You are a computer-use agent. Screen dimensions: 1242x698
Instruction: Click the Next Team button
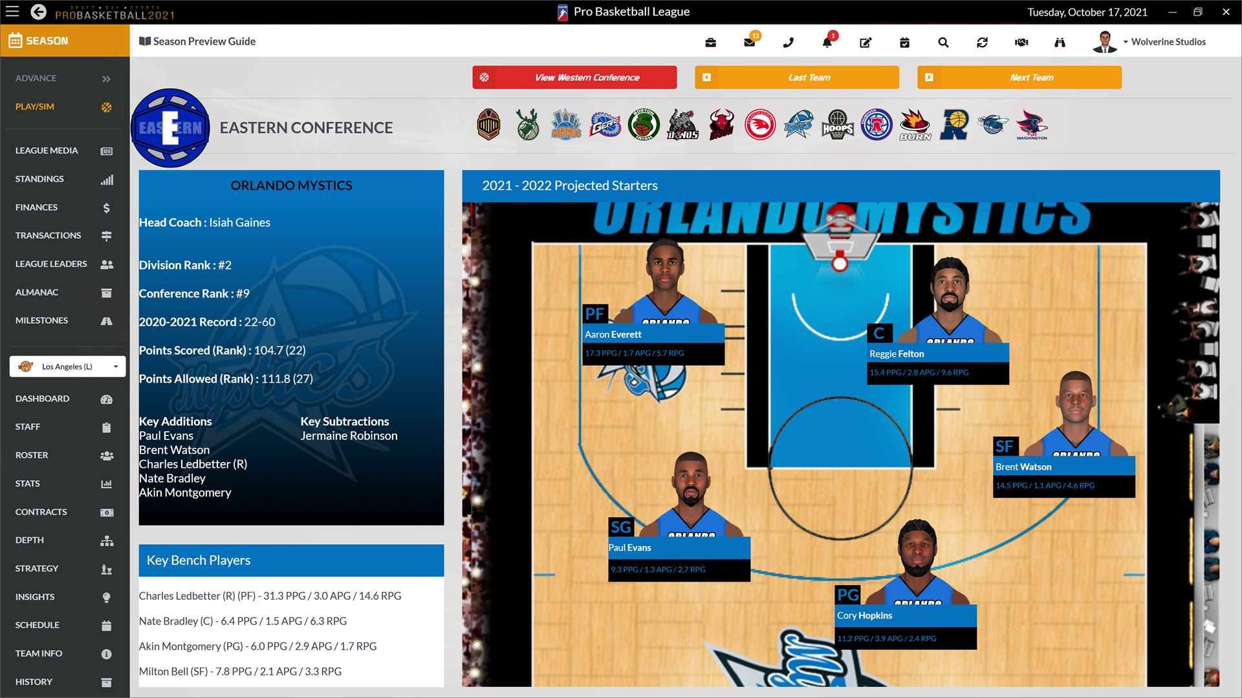[x=1018, y=77]
